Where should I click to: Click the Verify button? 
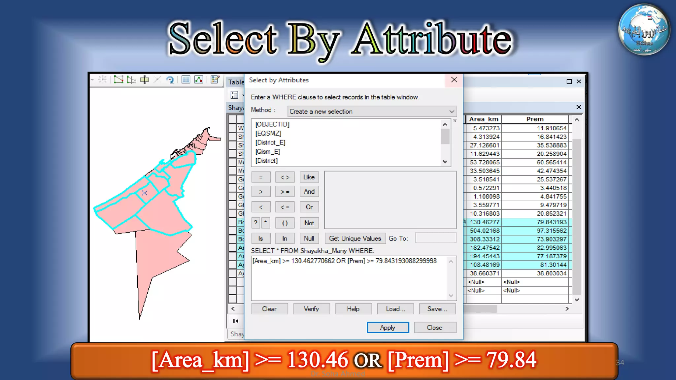click(311, 309)
